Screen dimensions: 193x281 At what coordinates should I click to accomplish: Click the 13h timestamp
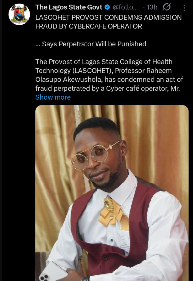pos(152,7)
